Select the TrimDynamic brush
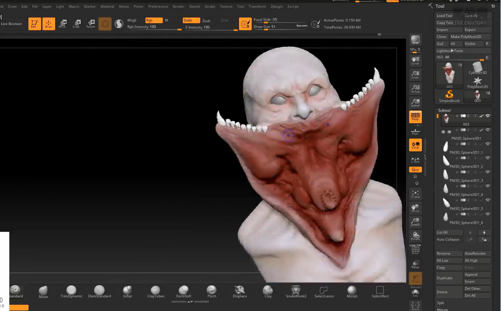 71,292
